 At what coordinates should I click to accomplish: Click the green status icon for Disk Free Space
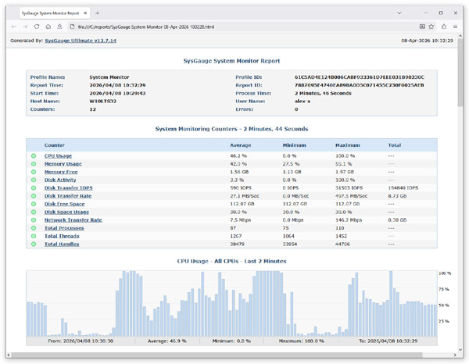pos(34,204)
